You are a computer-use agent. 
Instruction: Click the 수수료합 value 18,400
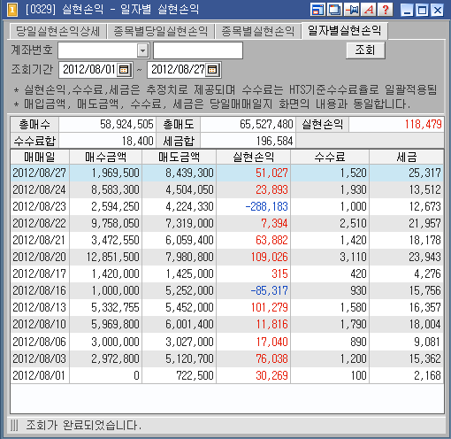tap(138, 141)
